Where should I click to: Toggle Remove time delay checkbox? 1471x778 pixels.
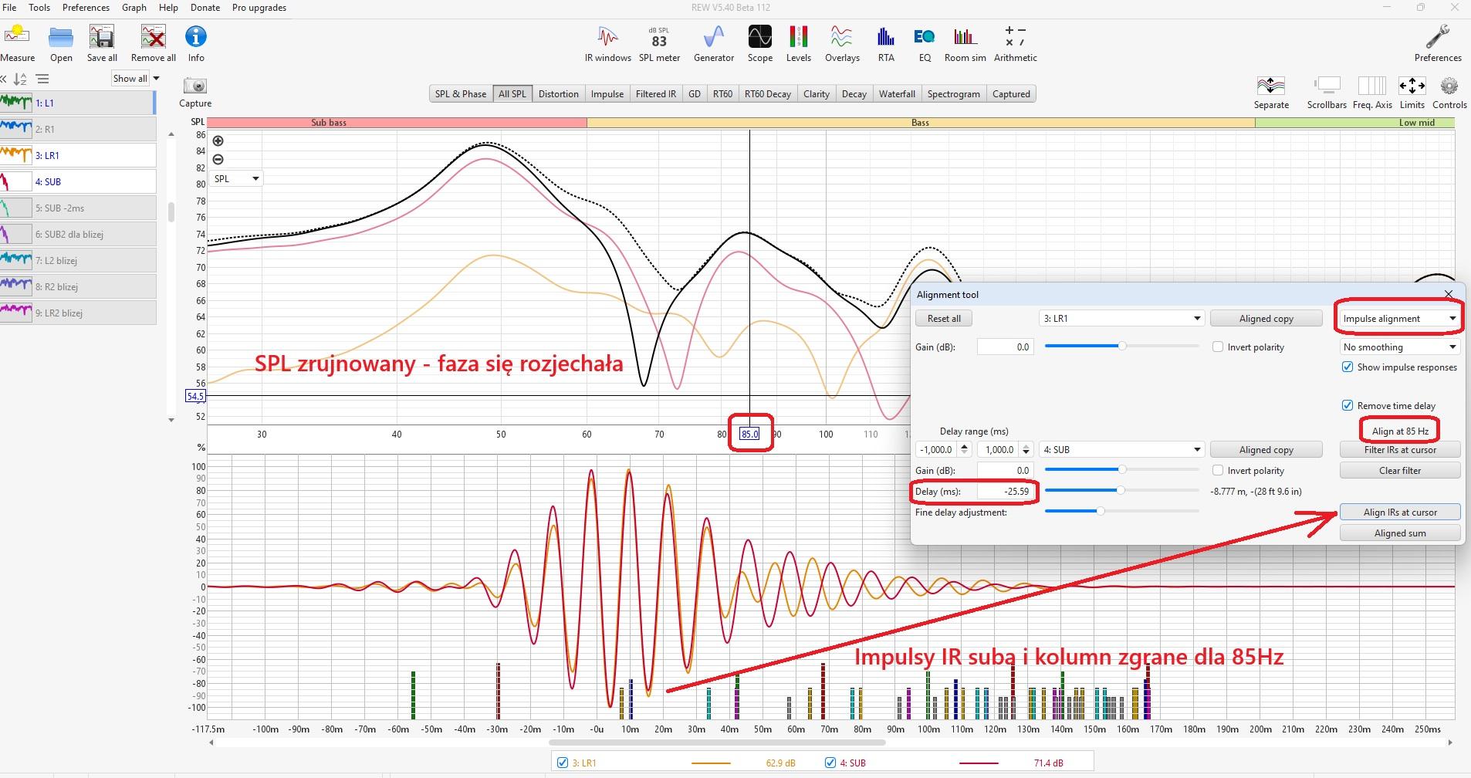point(1348,406)
